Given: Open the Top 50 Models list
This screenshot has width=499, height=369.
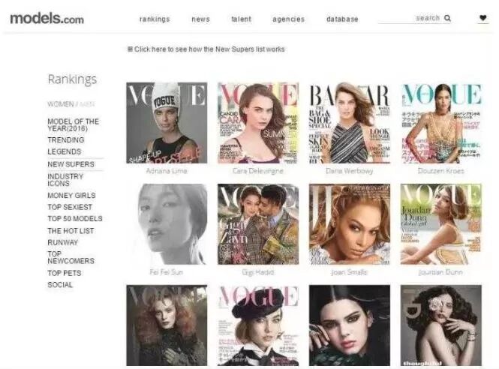Looking at the screenshot, I should 75,219.
